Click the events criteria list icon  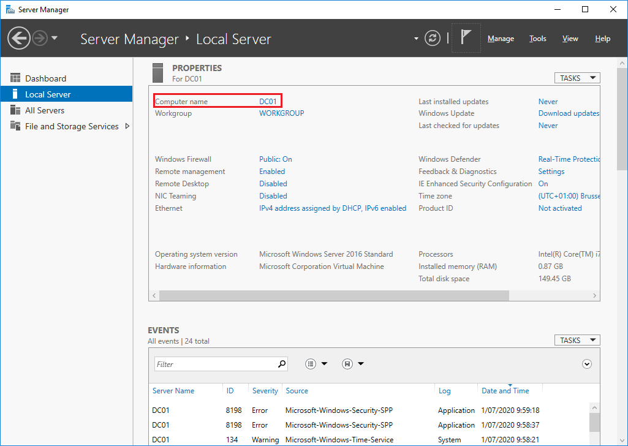click(x=311, y=363)
